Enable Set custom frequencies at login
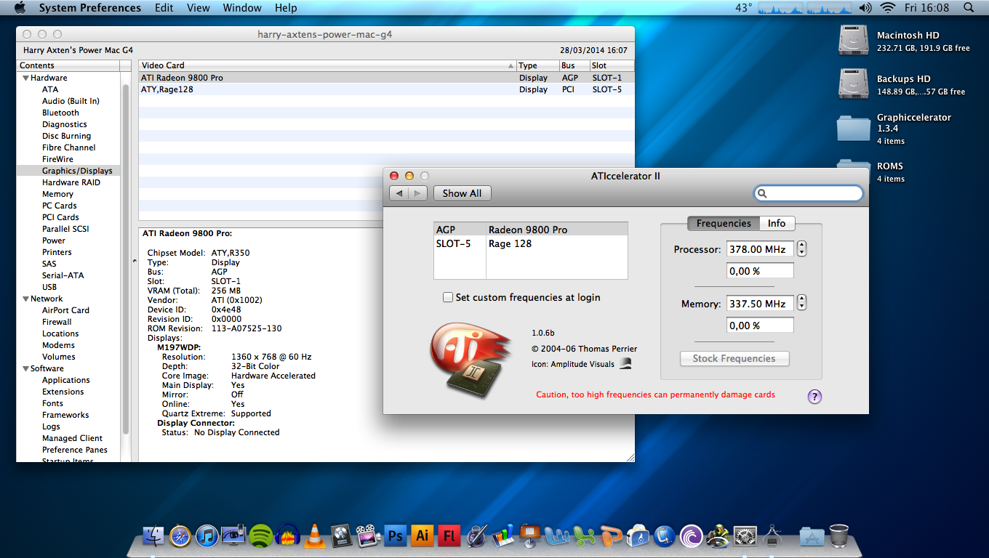 [x=448, y=297]
